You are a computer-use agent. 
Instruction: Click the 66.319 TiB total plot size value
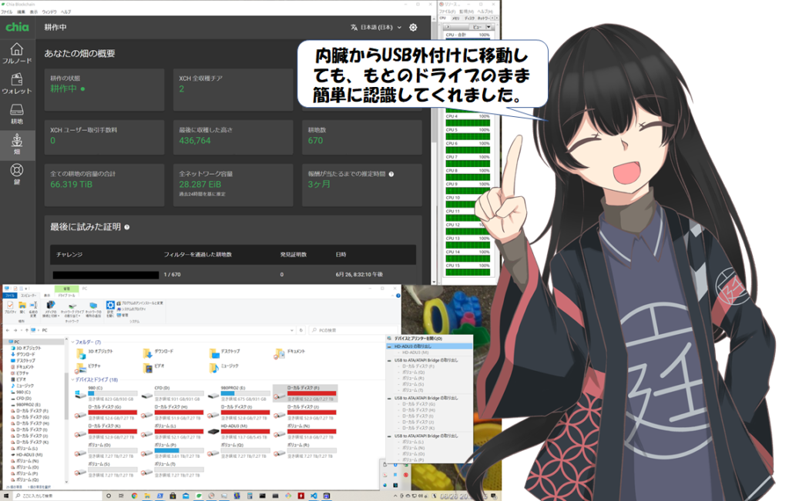72,185
